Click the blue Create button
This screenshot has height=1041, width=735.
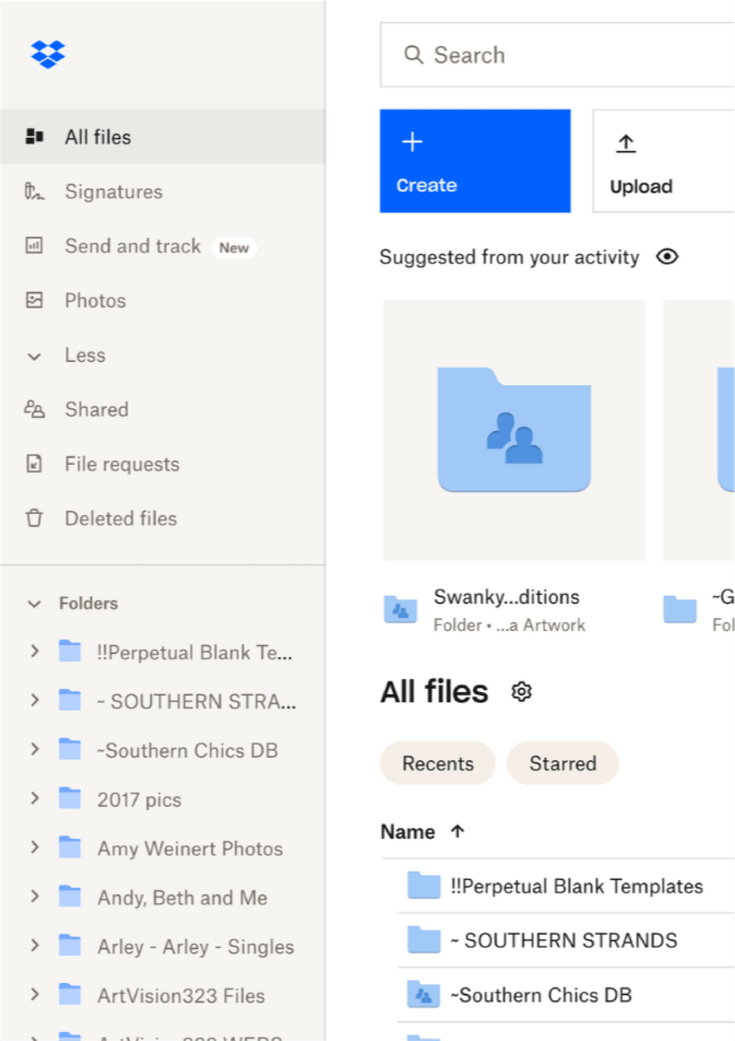tap(475, 161)
